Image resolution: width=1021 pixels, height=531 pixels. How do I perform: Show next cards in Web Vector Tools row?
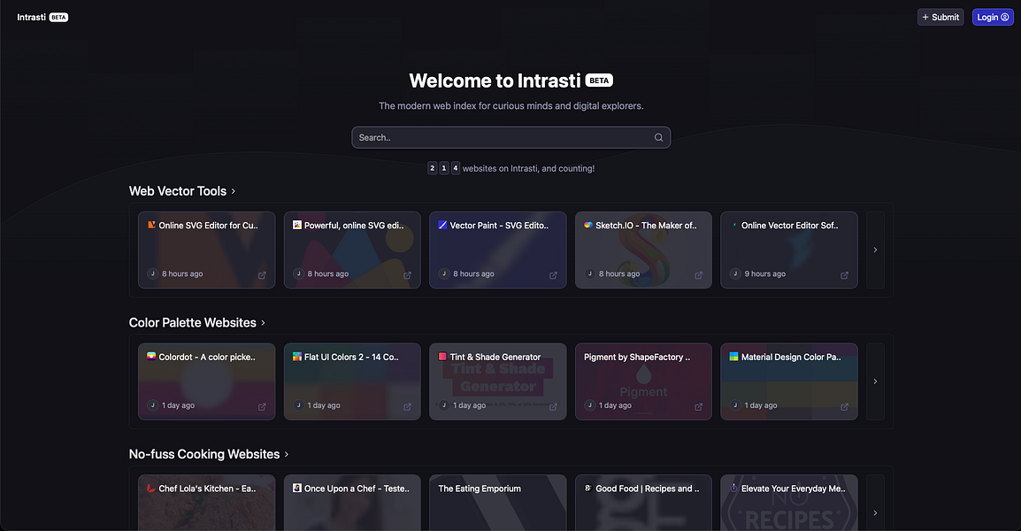875,250
